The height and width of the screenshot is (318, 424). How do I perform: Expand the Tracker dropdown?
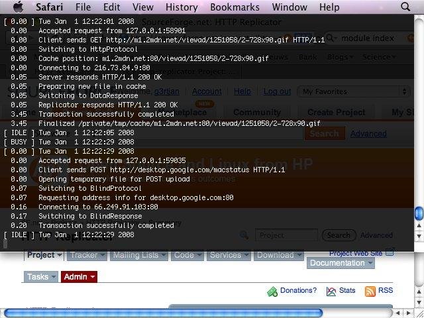click(x=87, y=255)
